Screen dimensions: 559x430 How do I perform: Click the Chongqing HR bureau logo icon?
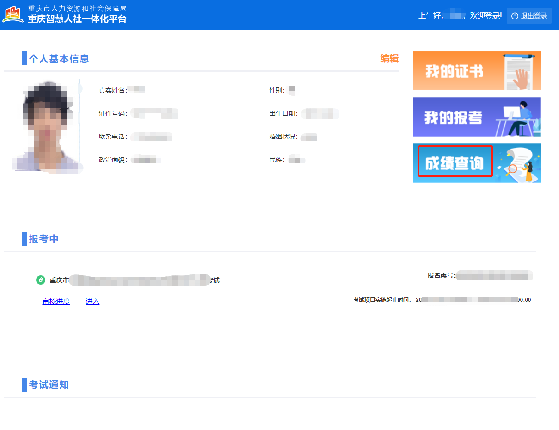13,14
